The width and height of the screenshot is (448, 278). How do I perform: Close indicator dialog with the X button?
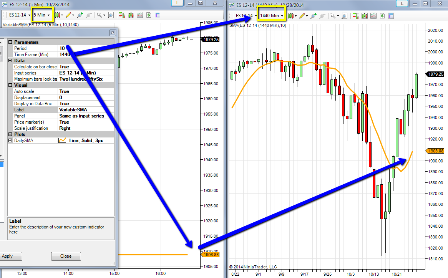pyautogui.click(x=113, y=33)
